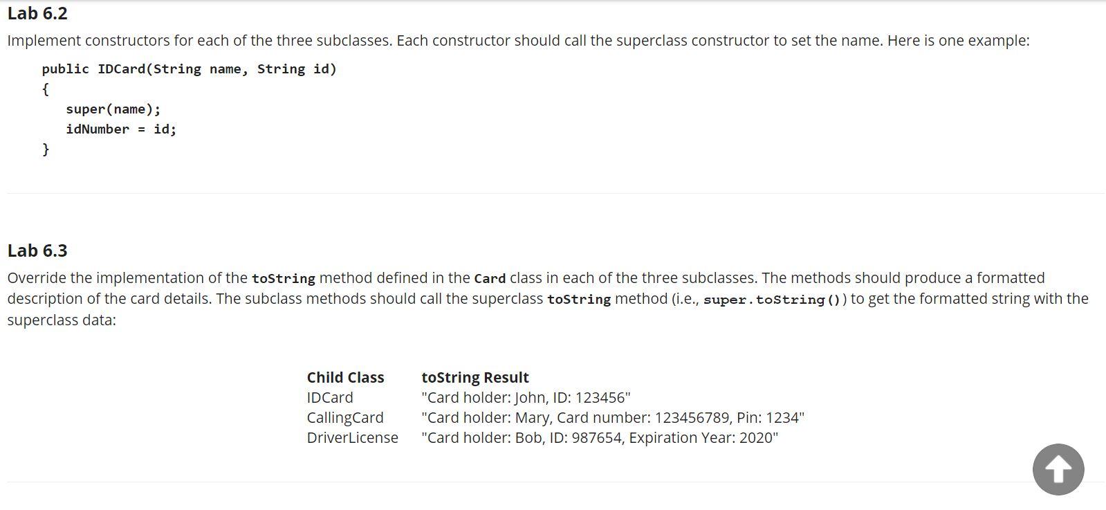Click the horizontal divider below Lab 6.2
Viewport: 1106px width, 510px height.
(553, 192)
